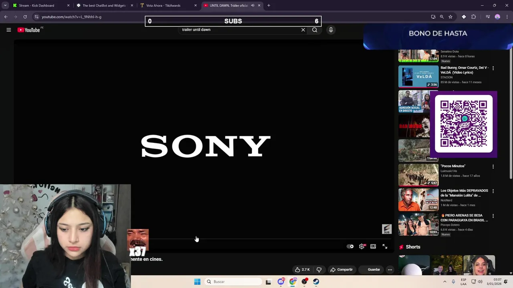513x288 pixels.
Task: Open the Windows Start menu
Action: click(x=197, y=282)
